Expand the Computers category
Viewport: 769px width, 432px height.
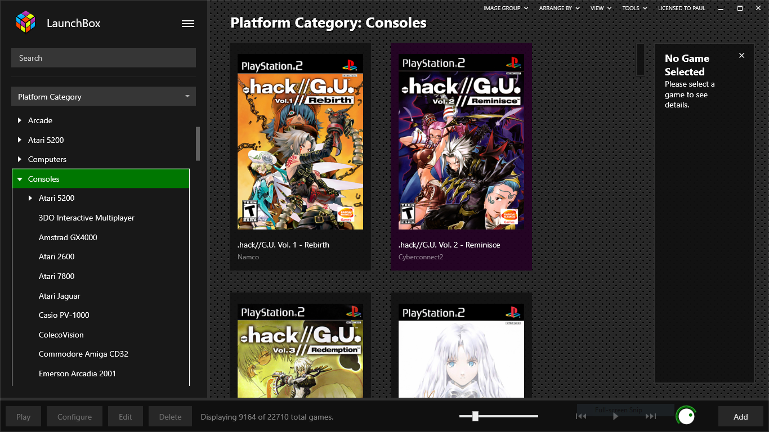pos(20,159)
